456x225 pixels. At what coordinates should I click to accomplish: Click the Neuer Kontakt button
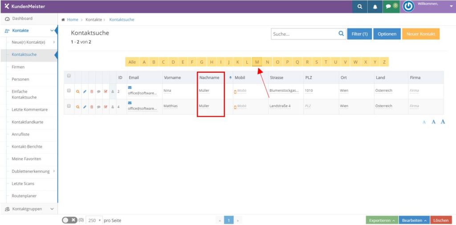pos(420,34)
